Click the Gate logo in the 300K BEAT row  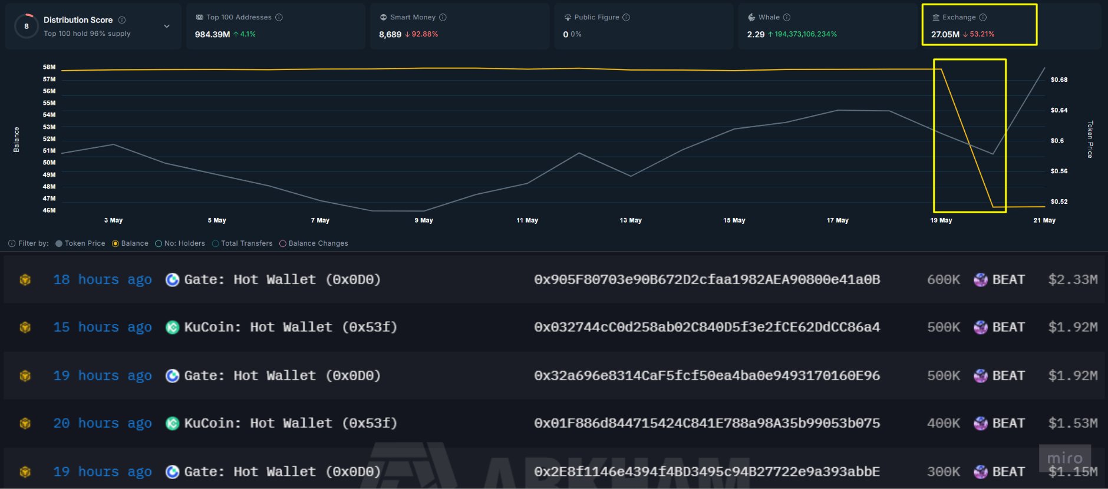click(x=172, y=472)
